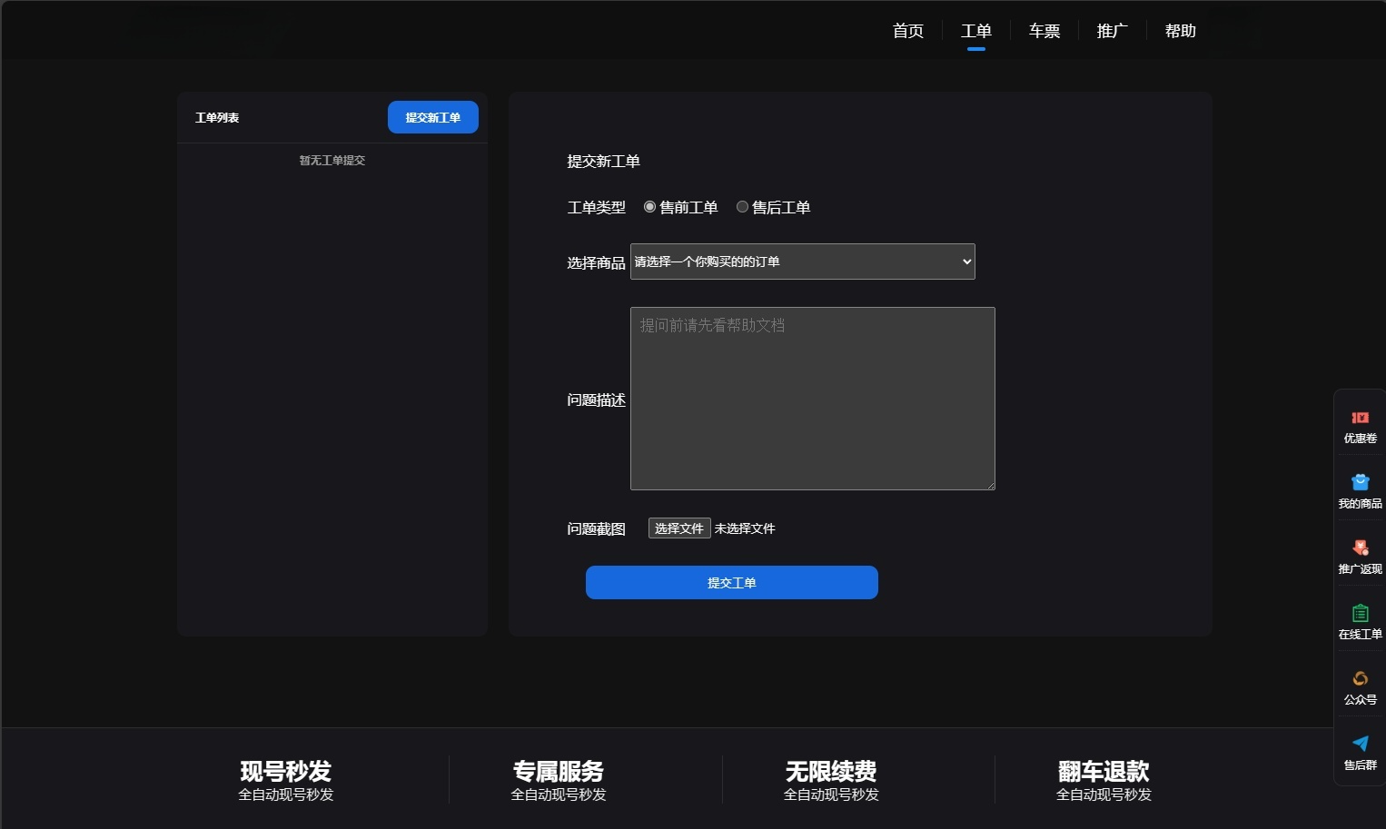Select the 售前工单 radio button
This screenshot has width=1386, height=829.
click(x=649, y=206)
